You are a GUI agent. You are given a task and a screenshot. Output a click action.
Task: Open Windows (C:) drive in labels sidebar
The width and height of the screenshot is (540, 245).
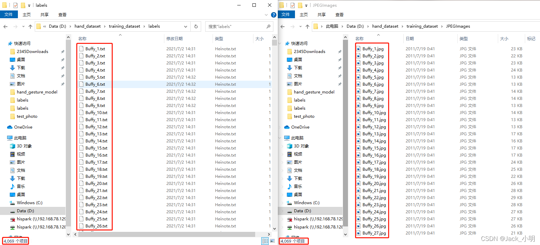30,202
